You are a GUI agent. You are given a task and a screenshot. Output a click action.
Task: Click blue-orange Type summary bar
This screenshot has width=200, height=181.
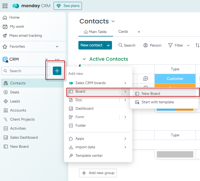tap(175, 110)
